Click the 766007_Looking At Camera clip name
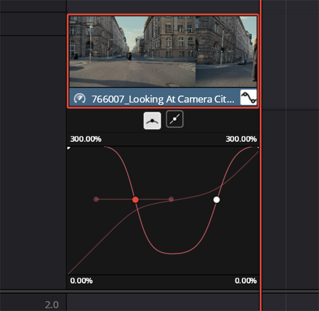319x311 pixels. pyautogui.click(x=163, y=99)
